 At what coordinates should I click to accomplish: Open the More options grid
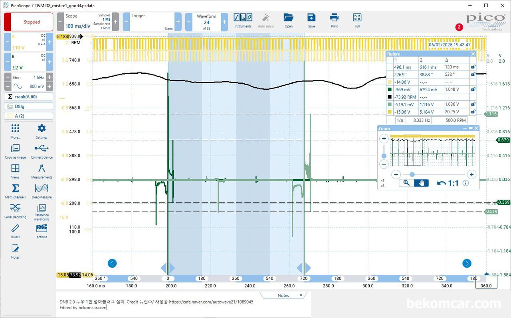(x=15, y=131)
